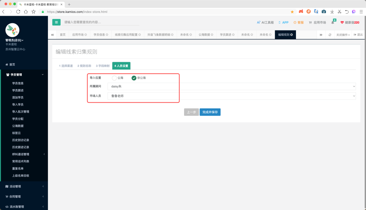Open the 所属顾问 dropdown
The width and height of the screenshot is (366, 210).
tap(231, 86)
